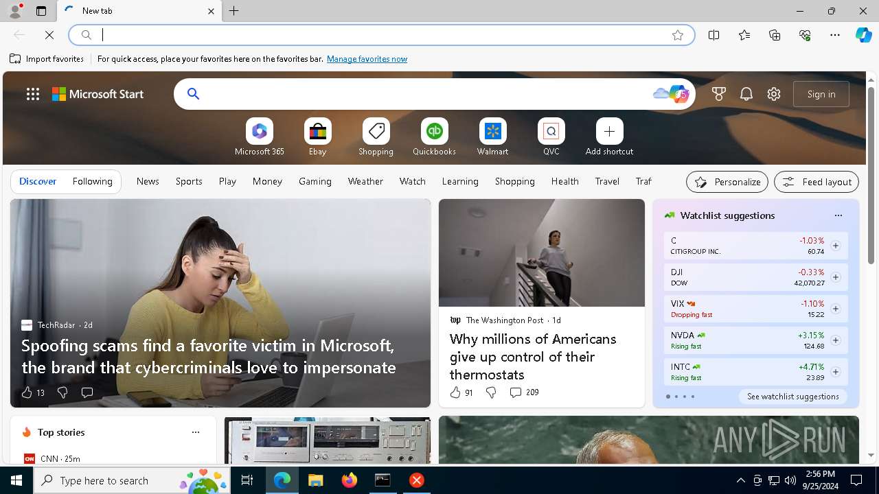Click See watchlist suggestions
This screenshot has height=494, width=879.
coord(793,397)
